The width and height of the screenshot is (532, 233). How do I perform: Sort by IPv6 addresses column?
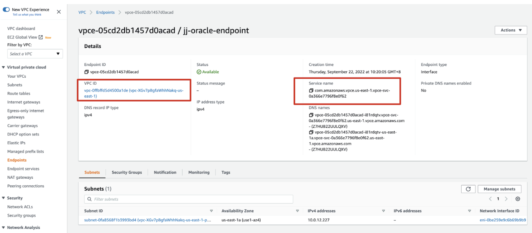click(470, 211)
